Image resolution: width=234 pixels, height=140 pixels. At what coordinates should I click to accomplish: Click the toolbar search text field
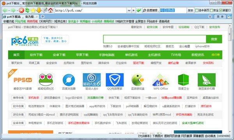click(173, 10)
